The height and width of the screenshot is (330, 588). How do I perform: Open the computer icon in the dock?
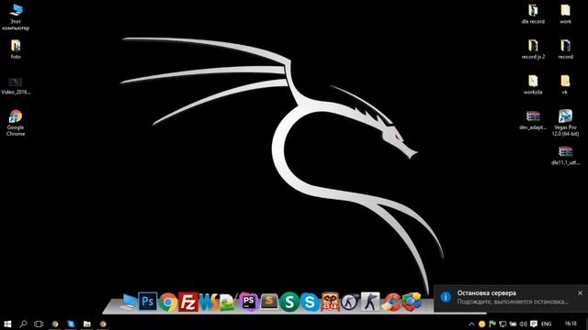point(128,302)
